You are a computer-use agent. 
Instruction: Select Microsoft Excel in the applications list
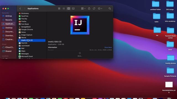[32, 56]
